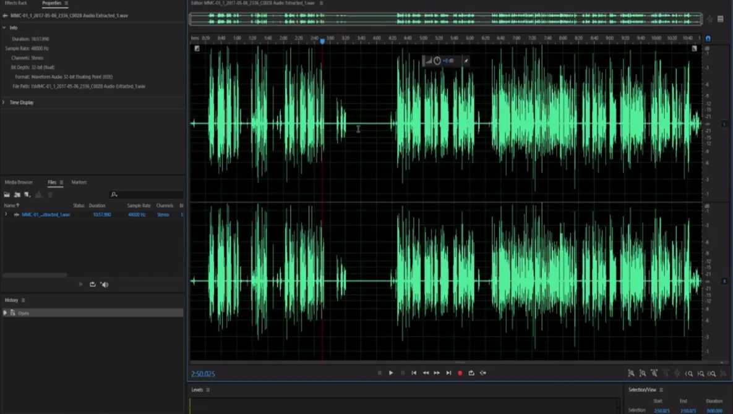This screenshot has width=733, height=414.
Task: Click New File icon in Files panel
Action: click(27, 195)
